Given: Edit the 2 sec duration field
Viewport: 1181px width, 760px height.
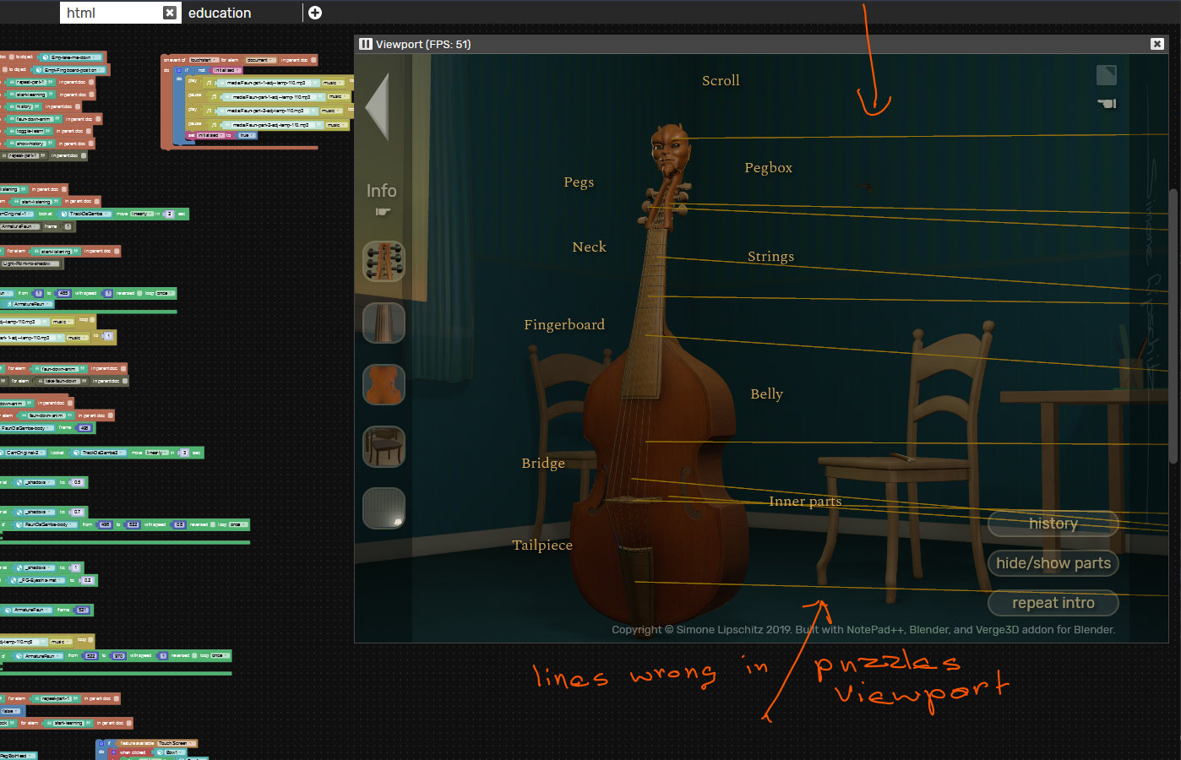Looking at the screenshot, I should click(169, 214).
